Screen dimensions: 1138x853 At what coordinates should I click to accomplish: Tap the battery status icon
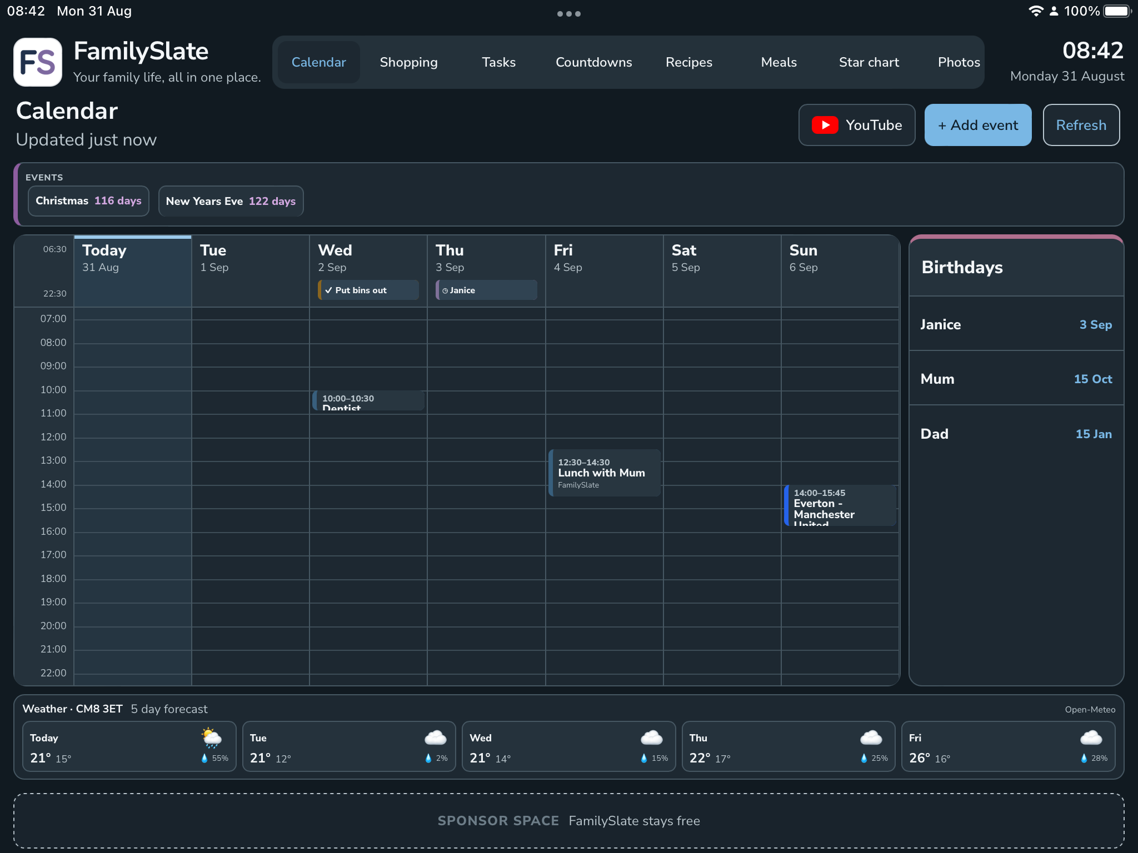pyautogui.click(x=1117, y=11)
